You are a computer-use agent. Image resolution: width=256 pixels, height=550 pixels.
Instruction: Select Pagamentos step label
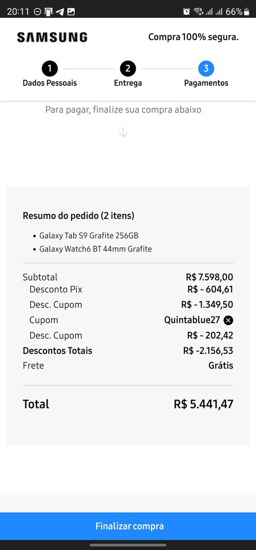(206, 83)
